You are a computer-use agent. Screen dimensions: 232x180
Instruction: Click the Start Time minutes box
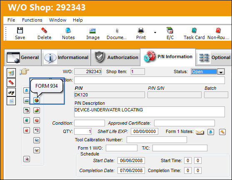click(x=198, y=160)
